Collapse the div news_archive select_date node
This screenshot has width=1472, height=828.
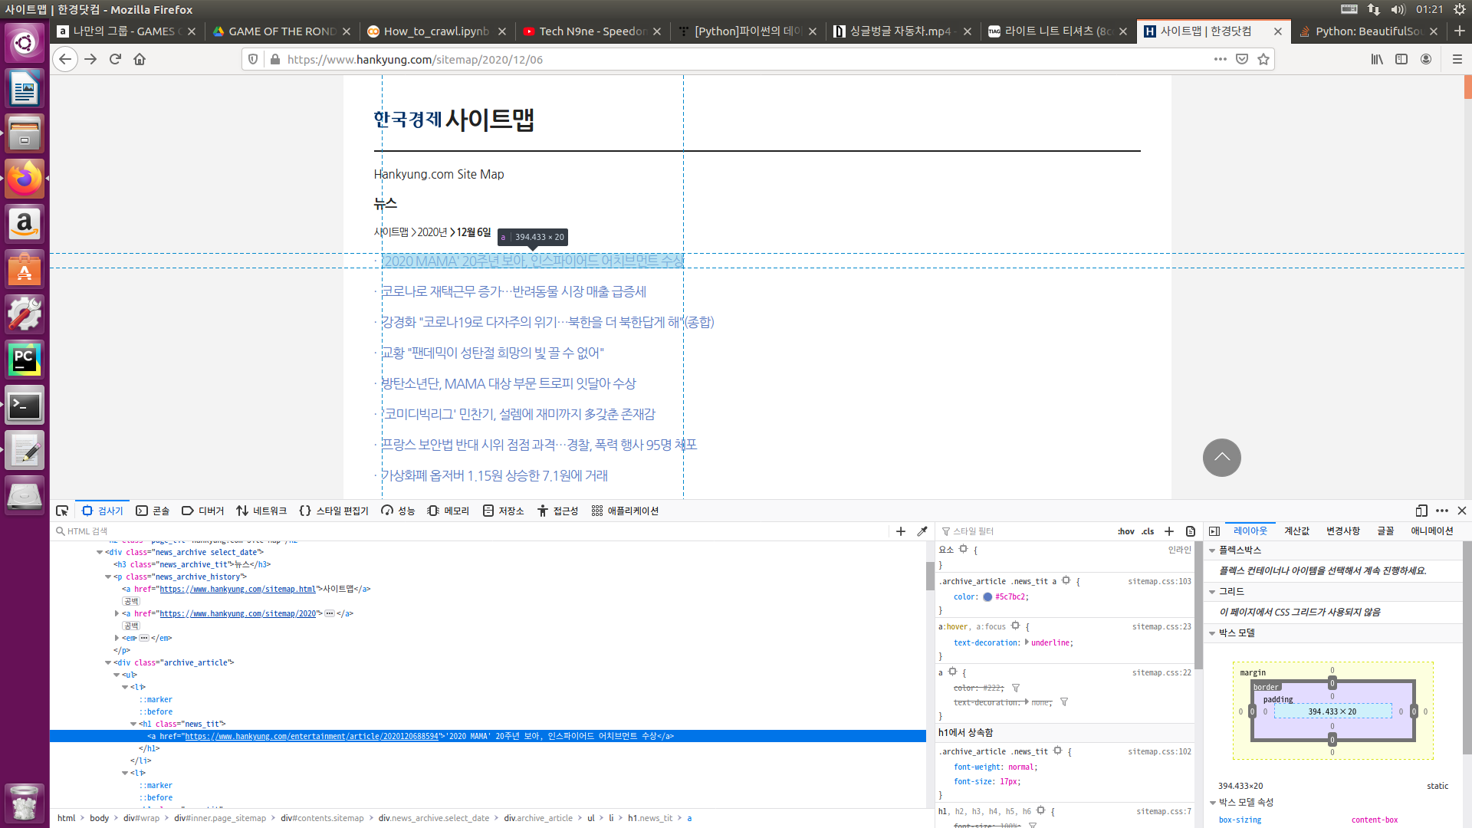[100, 552]
